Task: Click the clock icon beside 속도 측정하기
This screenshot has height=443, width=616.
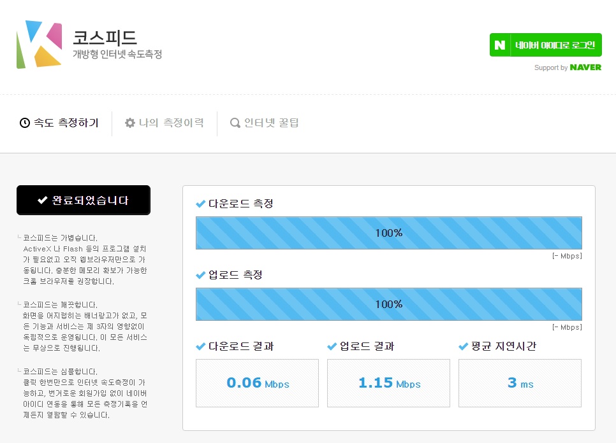Action: (25, 123)
